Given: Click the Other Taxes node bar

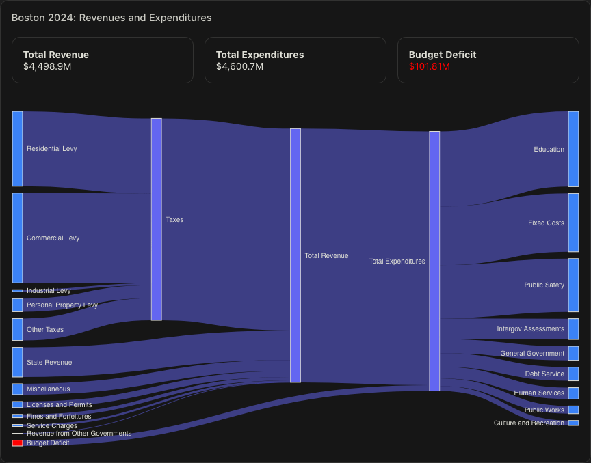Looking at the screenshot, I should (17, 329).
